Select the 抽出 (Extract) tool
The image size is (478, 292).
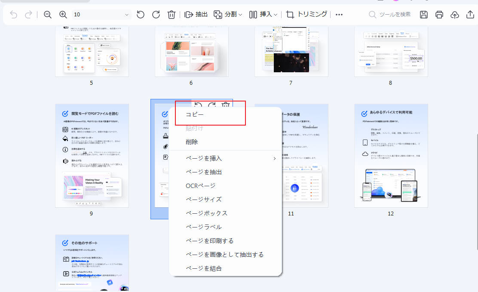196,14
